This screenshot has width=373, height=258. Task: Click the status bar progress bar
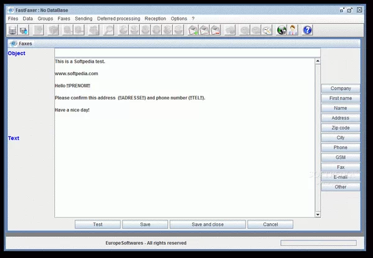[318, 243]
